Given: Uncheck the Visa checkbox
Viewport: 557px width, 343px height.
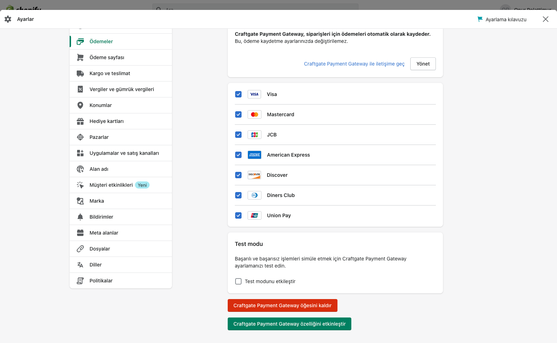Looking at the screenshot, I should 238,94.
